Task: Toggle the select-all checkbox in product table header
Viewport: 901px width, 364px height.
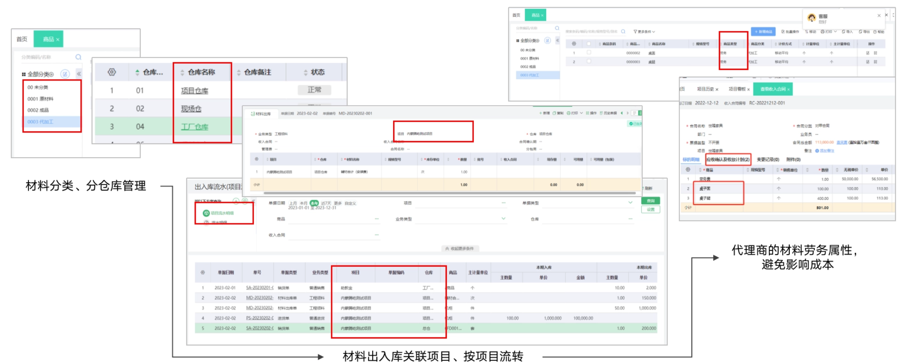Action: tap(589, 44)
